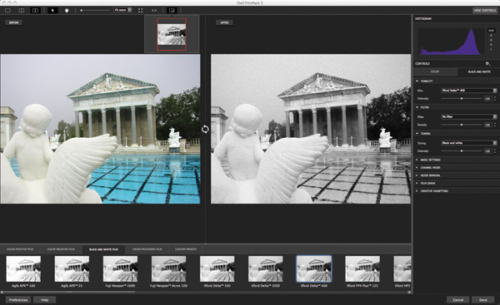Select the Ilford Delta 400 preset thumbnail
Viewport: 500px width, 305px height.
[314, 269]
